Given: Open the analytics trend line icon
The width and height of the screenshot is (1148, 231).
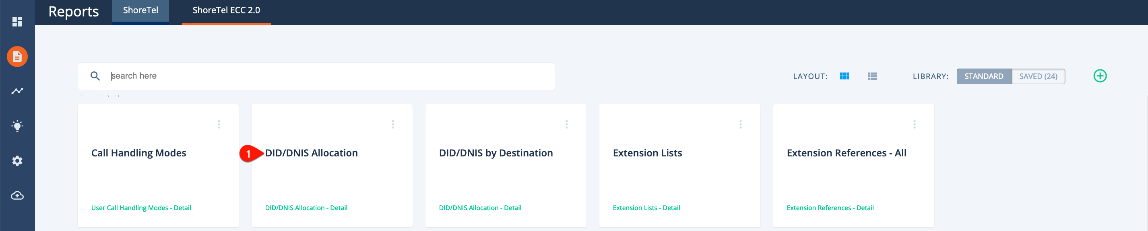Looking at the screenshot, I should tap(17, 91).
